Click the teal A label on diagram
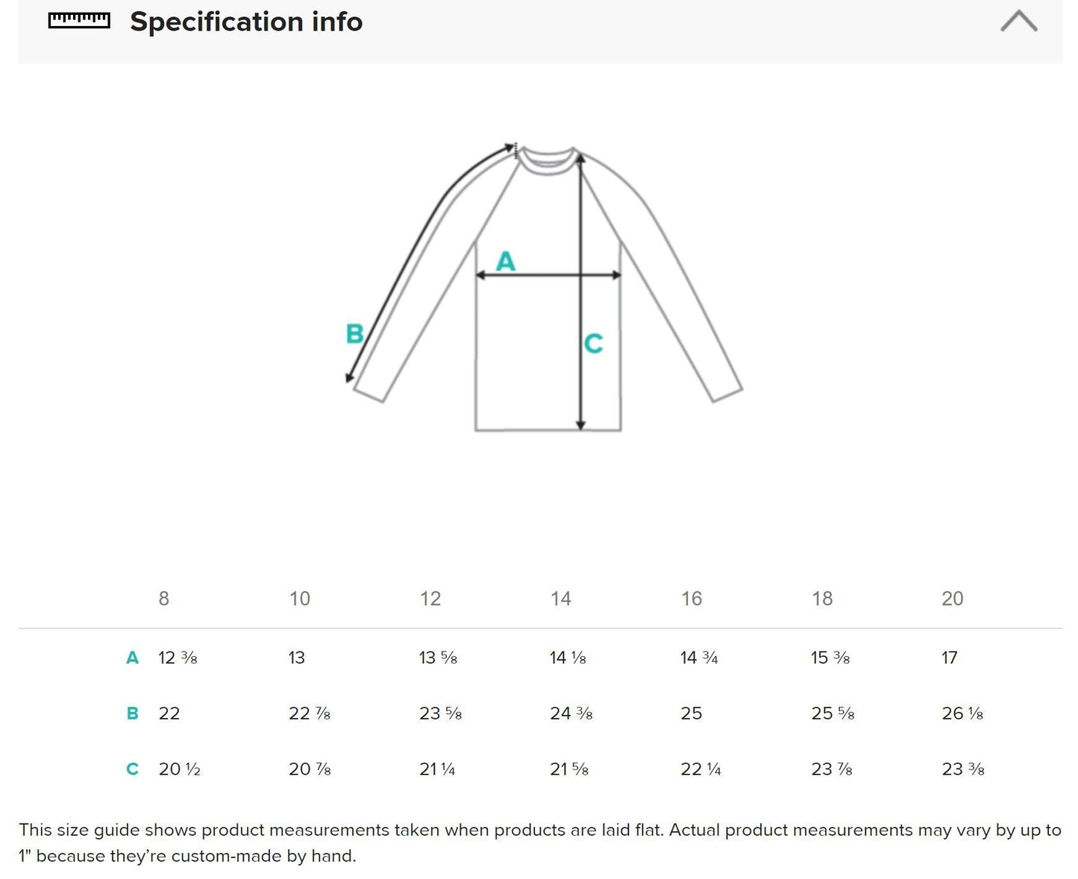 point(506,261)
